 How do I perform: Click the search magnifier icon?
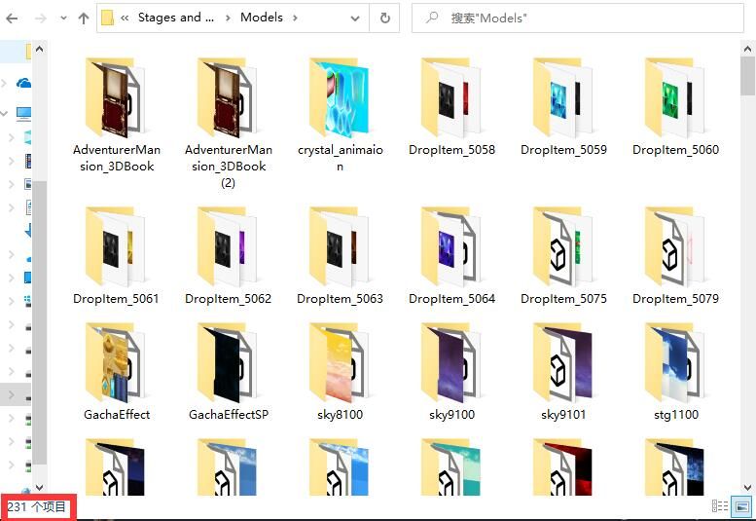tap(432, 18)
